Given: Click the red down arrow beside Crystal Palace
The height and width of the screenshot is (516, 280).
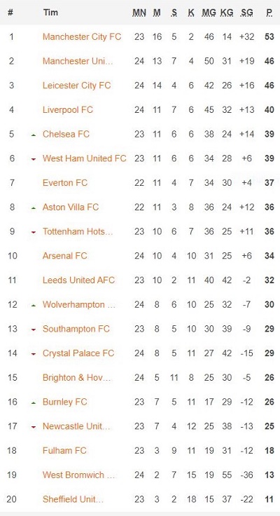Looking at the screenshot, I should pos(33,354).
